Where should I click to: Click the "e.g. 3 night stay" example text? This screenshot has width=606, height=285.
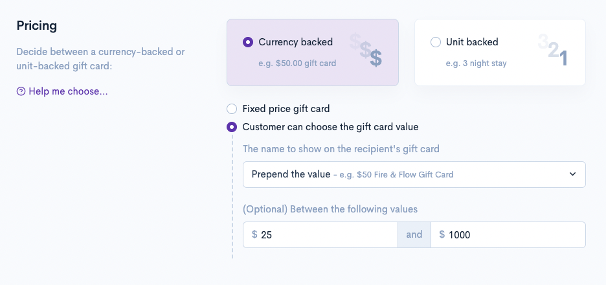click(x=477, y=63)
